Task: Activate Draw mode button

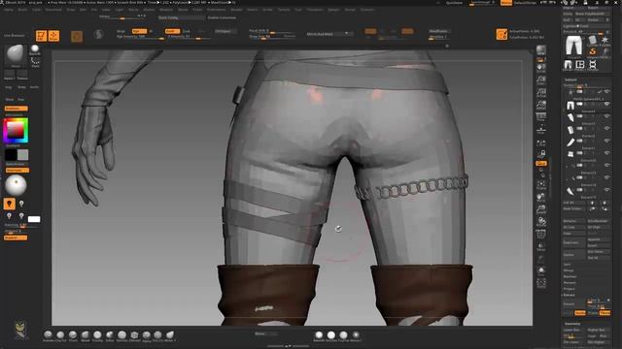Action: [54, 36]
